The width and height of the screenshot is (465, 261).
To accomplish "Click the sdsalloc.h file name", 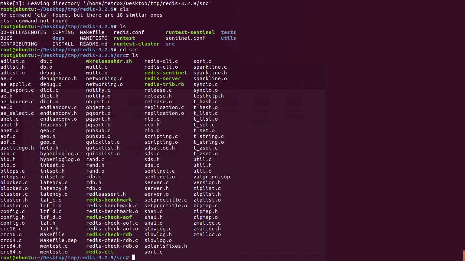I will point(160,148).
